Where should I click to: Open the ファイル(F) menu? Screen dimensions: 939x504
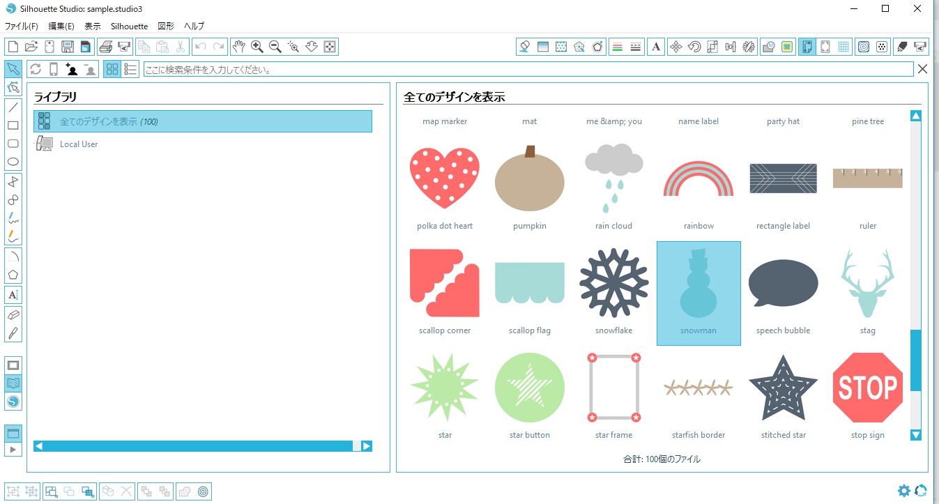point(22,26)
